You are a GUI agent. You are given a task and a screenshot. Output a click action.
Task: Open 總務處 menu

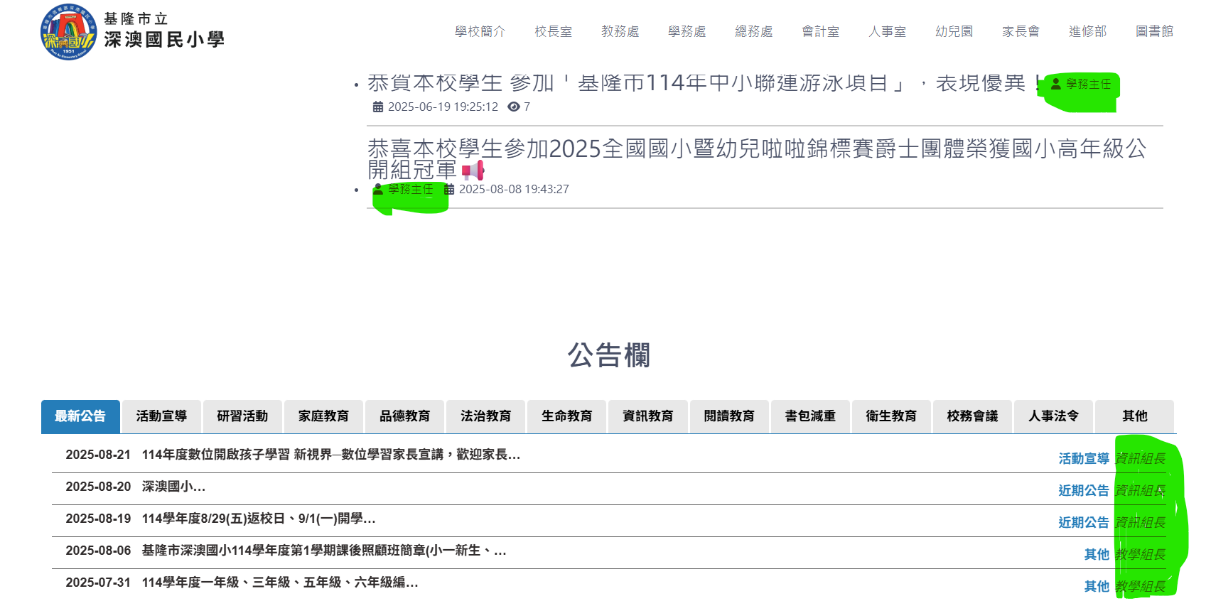tap(754, 31)
